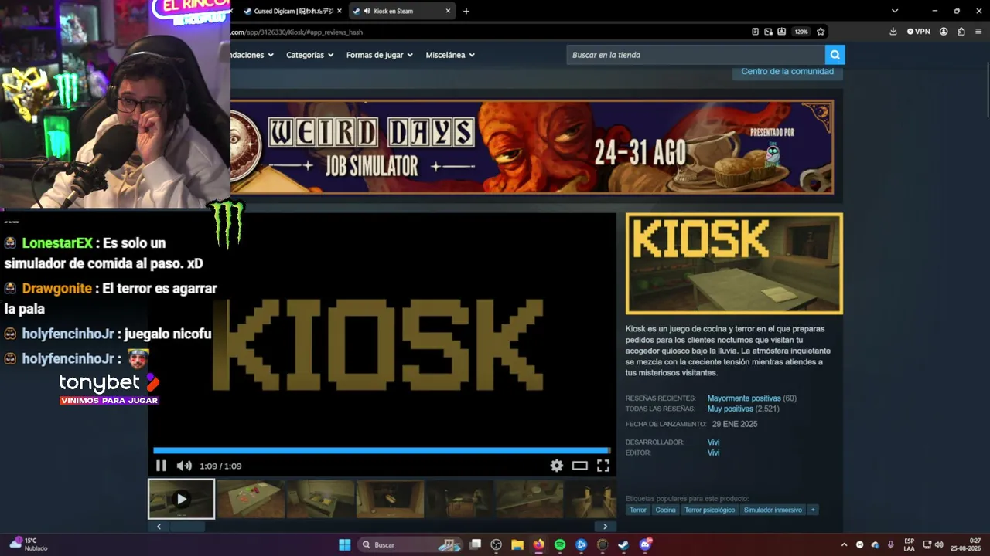This screenshot has height=556, width=990.
Task: Open the browser downloads panel
Action: tap(893, 32)
